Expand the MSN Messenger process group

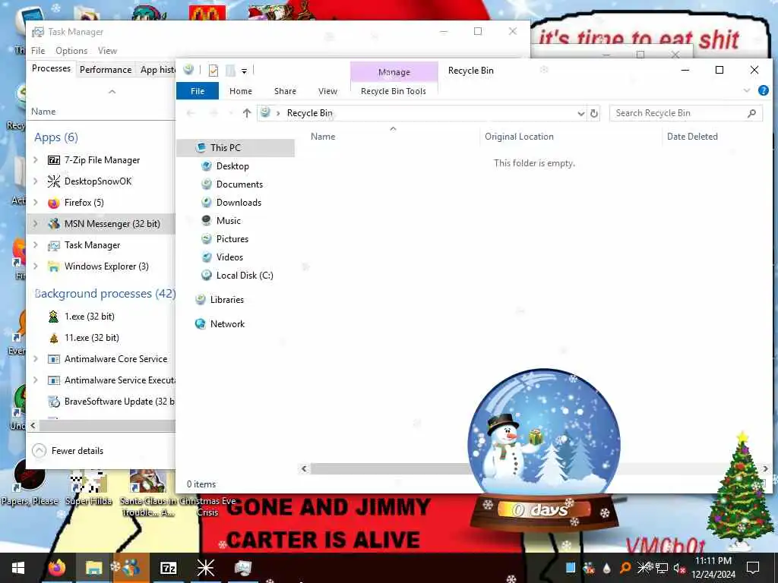pyautogui.click(x=36, y=224)
